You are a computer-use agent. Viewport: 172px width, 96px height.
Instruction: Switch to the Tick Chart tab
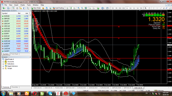[x=15, y=54]
